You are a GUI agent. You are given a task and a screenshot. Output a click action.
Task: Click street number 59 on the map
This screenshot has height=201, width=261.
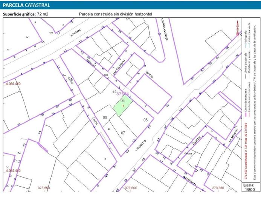coord(167,105)
